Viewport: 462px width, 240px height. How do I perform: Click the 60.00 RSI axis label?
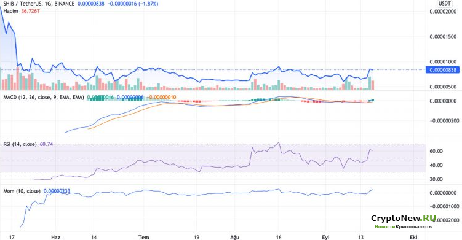436,151
